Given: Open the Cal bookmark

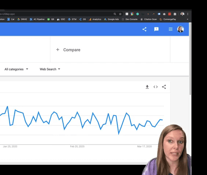Looking at the screenshot, I should click(11, 19).
